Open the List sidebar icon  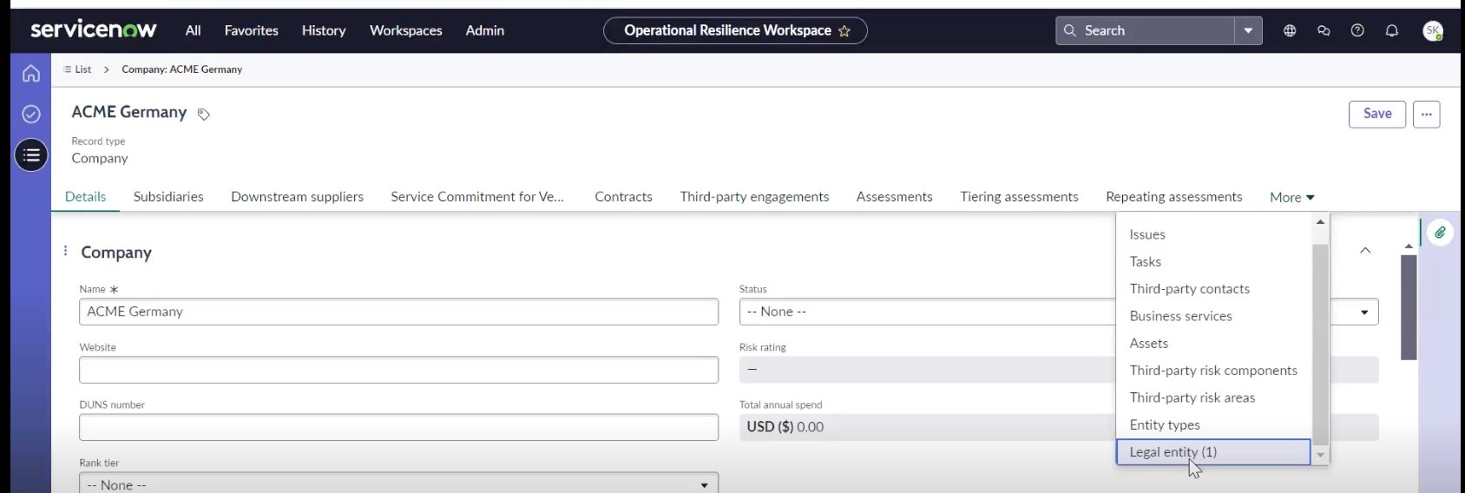point(31,155)
